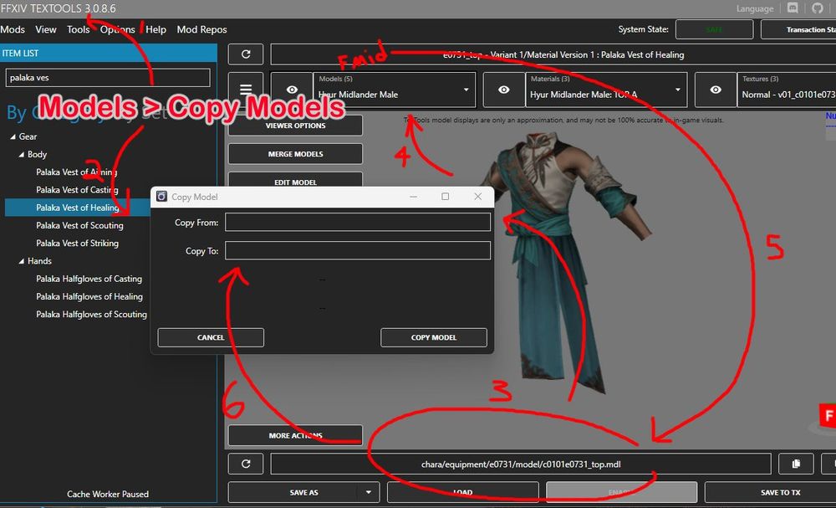Image resolution: width=836 pixels, height=508 pixels.
Task: Click the Language link
Action: pyautogui.click(x=754, y=8)
